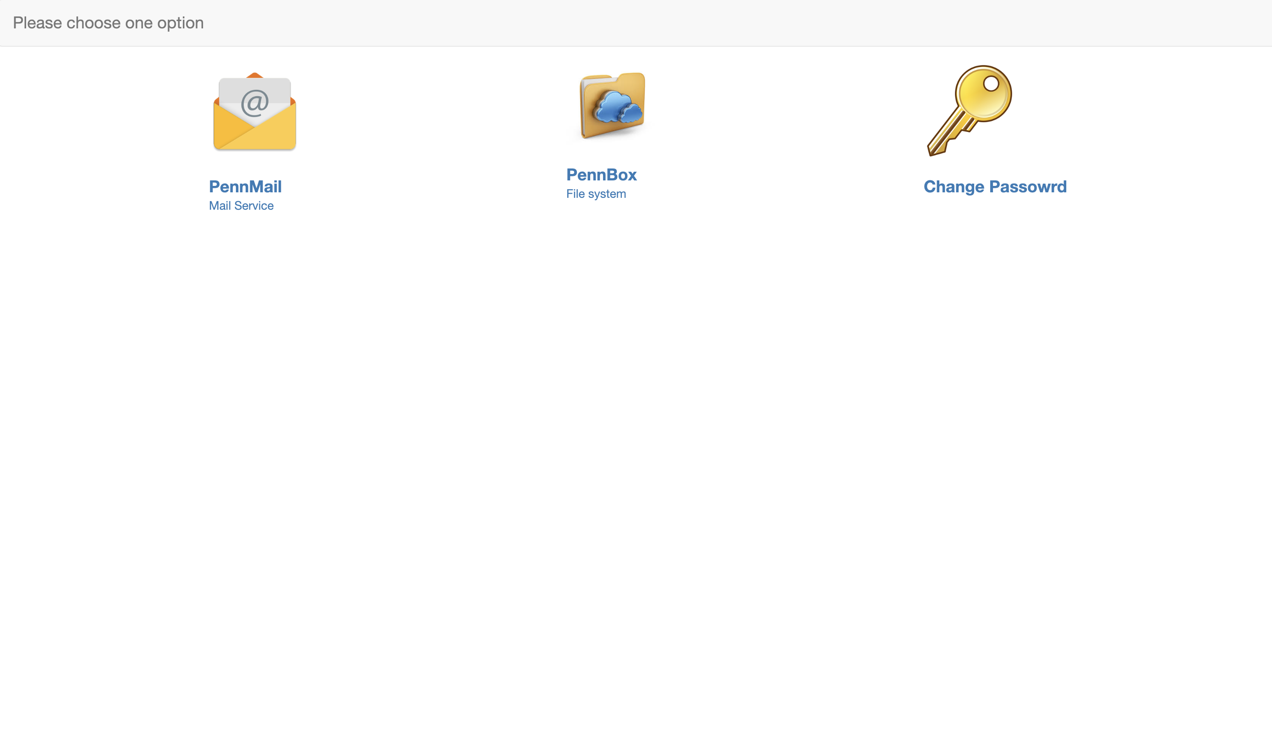Image resolution: width=1272 pixels, height=751 pixels.
Task: Select the Mail Service subtitle
Action: [241, 206]
